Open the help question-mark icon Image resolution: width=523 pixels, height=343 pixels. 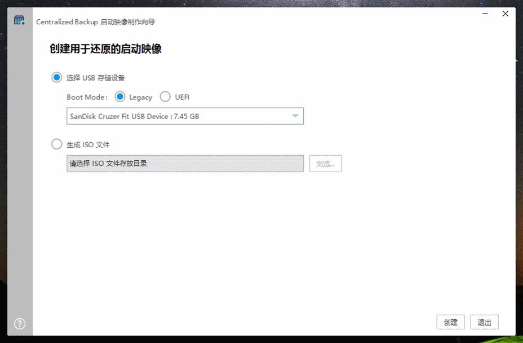(19, 324)
